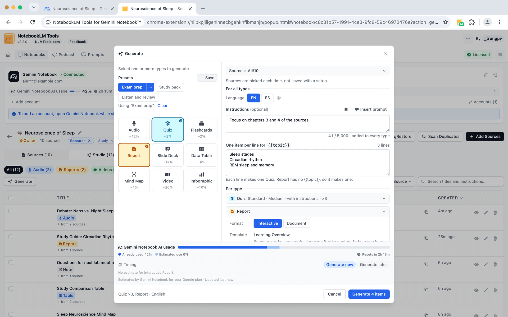The height and width of the screenshot is (317, 508).
Task: Select Generate later timing
Action: pyautogui.click(x=373, y=265)
